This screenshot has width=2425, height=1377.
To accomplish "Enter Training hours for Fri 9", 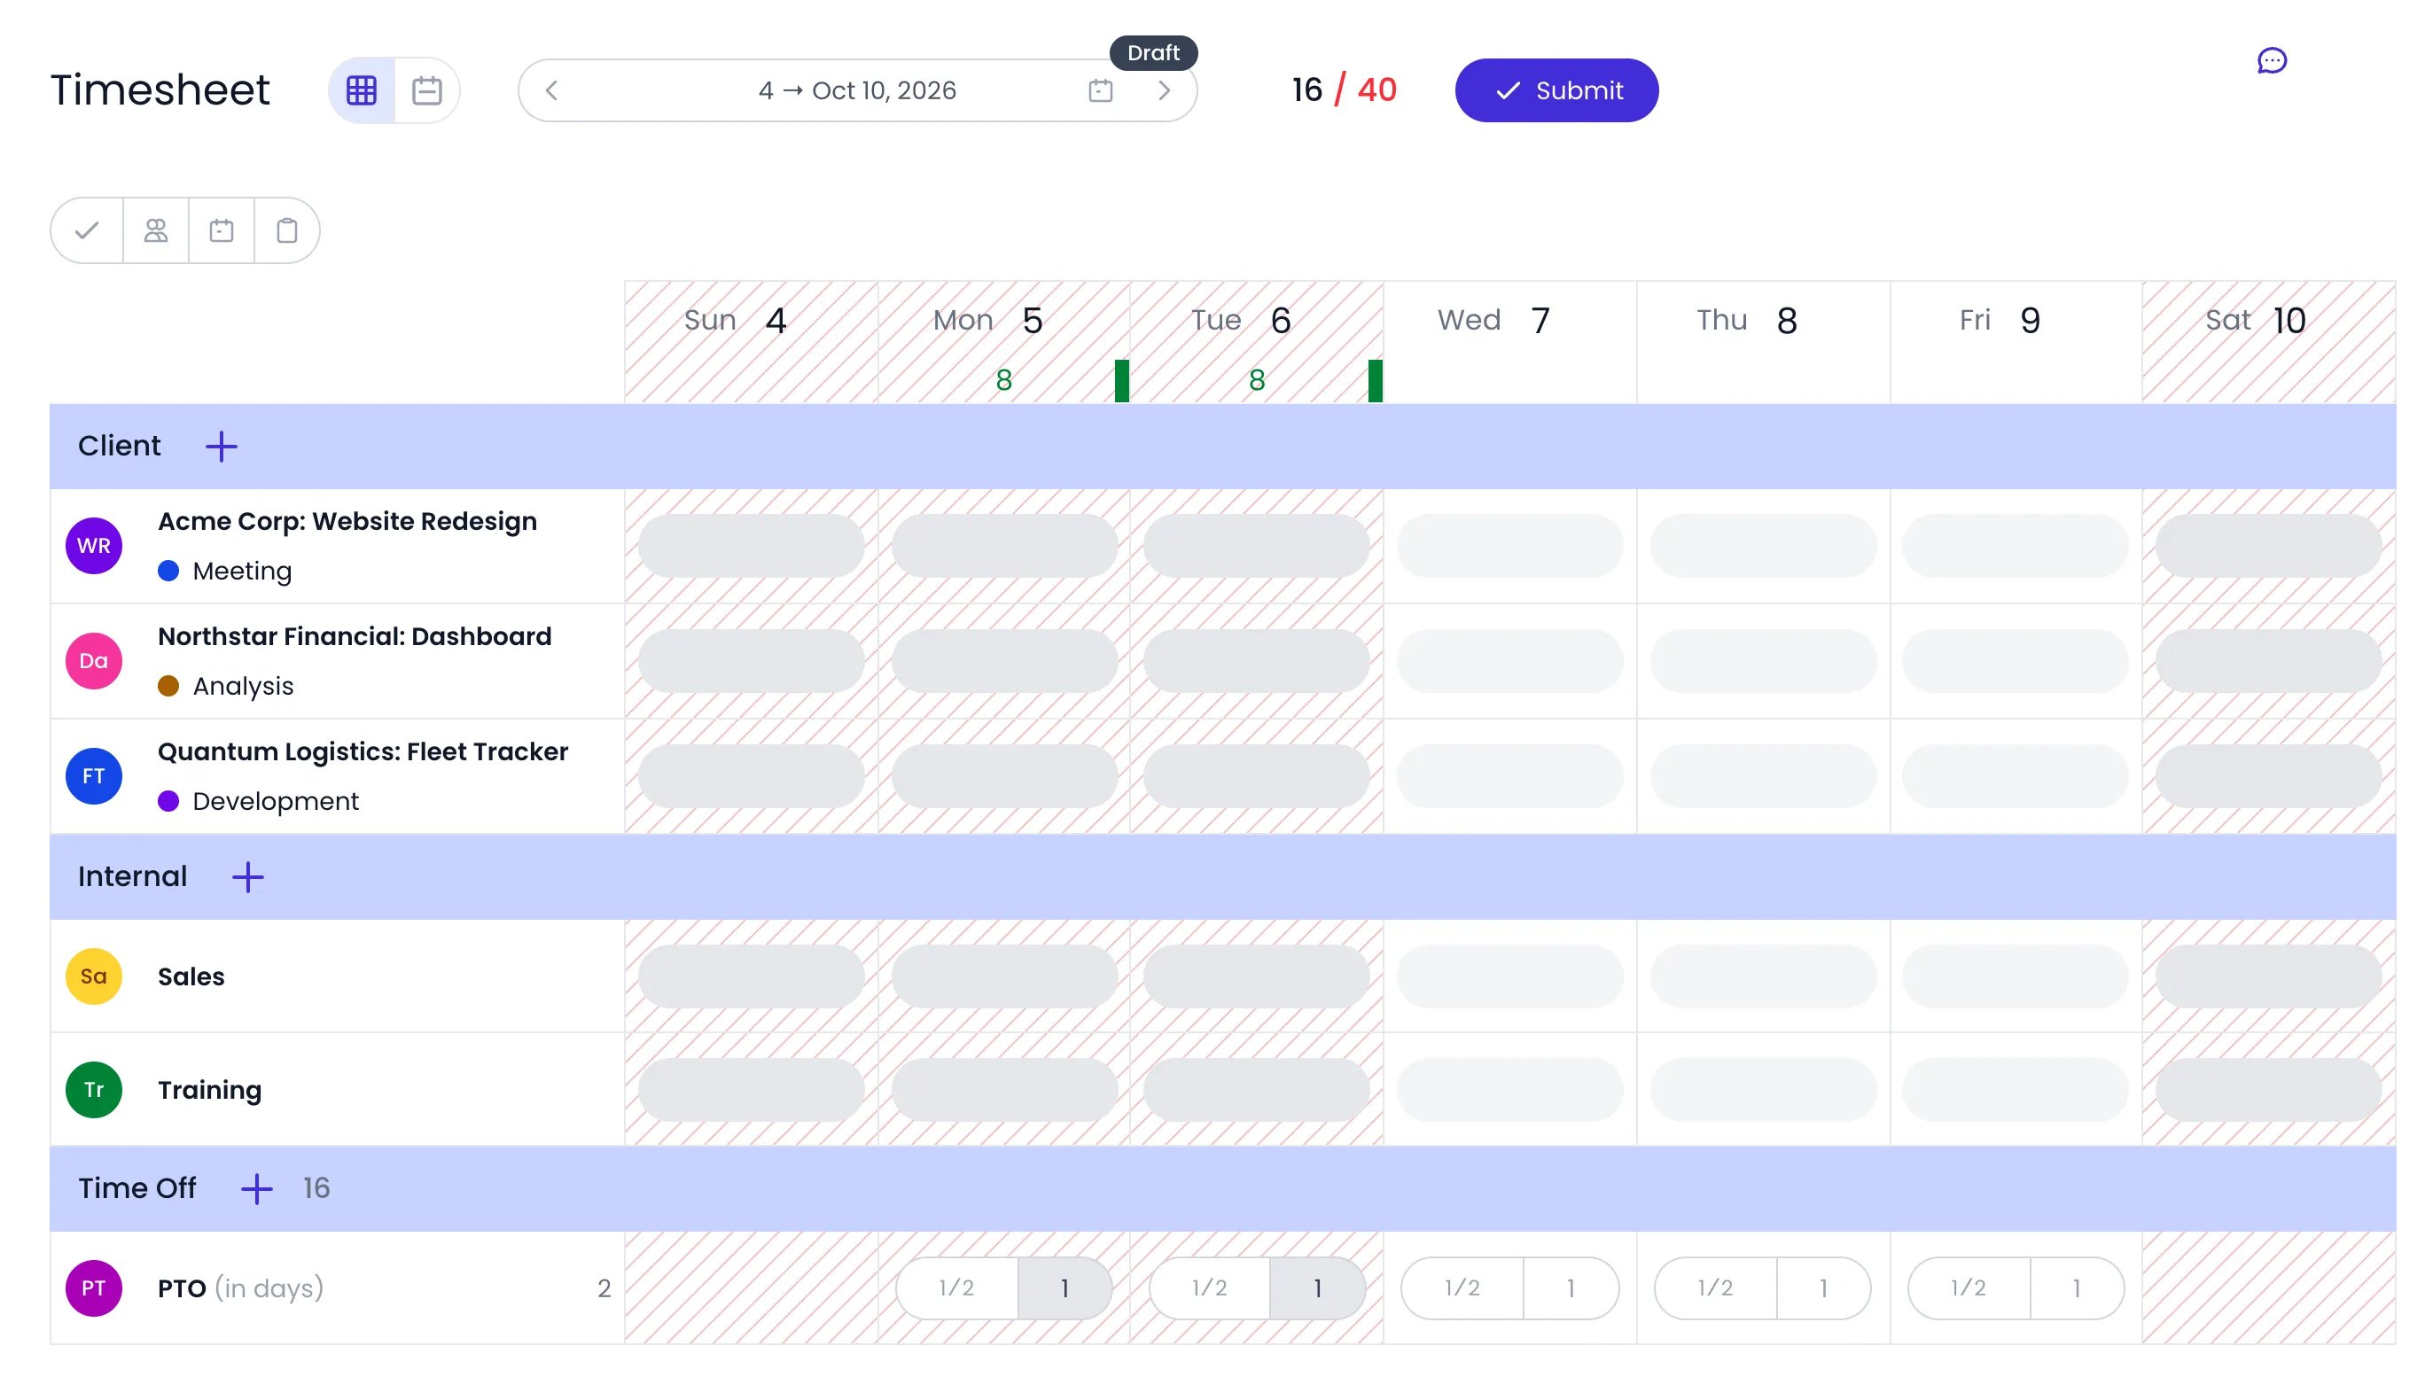I will (2016, 1090).
